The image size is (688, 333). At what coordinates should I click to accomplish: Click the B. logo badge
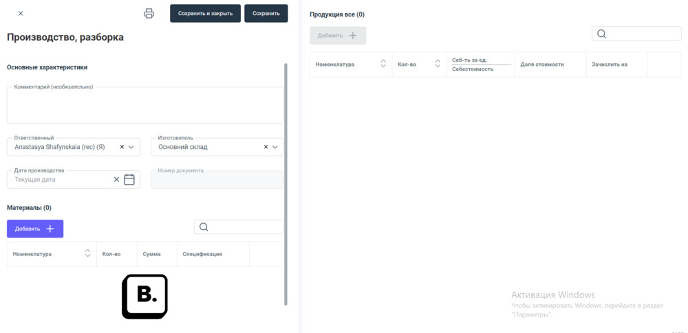pyautogui.click(x=144, y=297)
